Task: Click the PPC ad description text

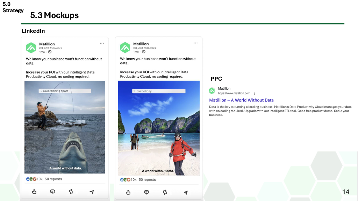Action: click(280, 111)
